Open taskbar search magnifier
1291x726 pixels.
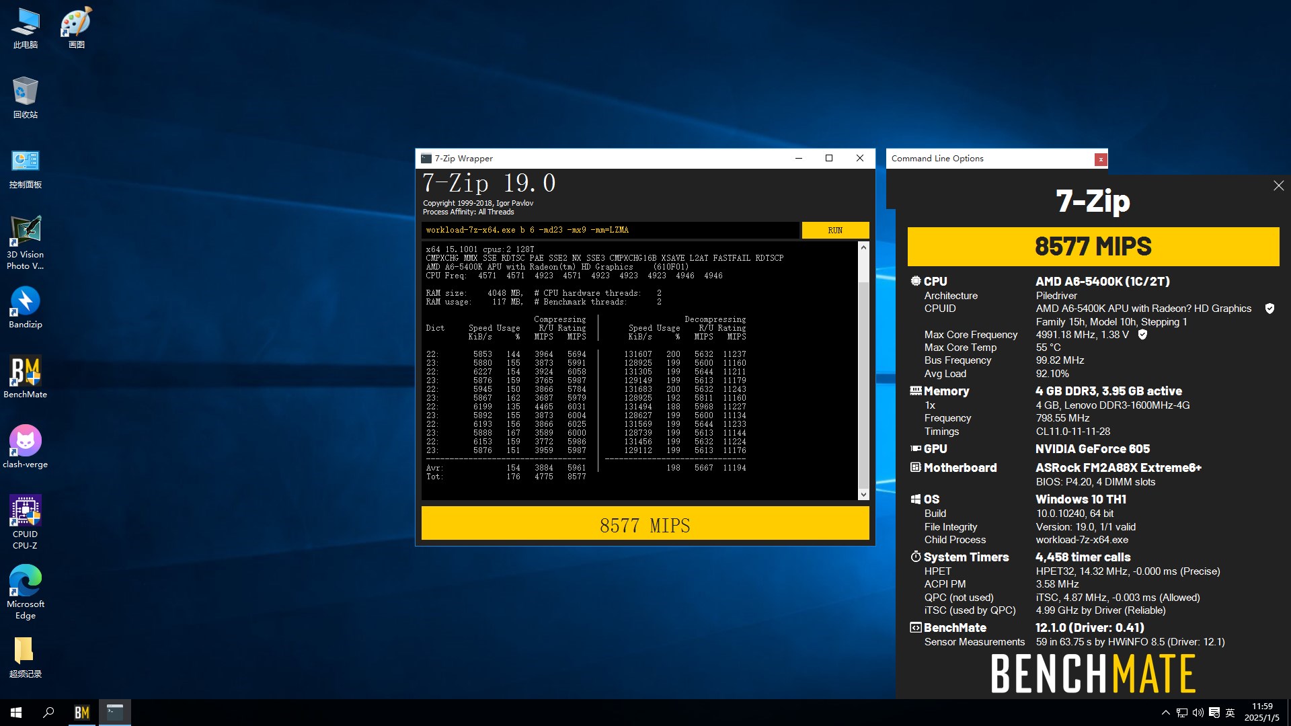48,713
